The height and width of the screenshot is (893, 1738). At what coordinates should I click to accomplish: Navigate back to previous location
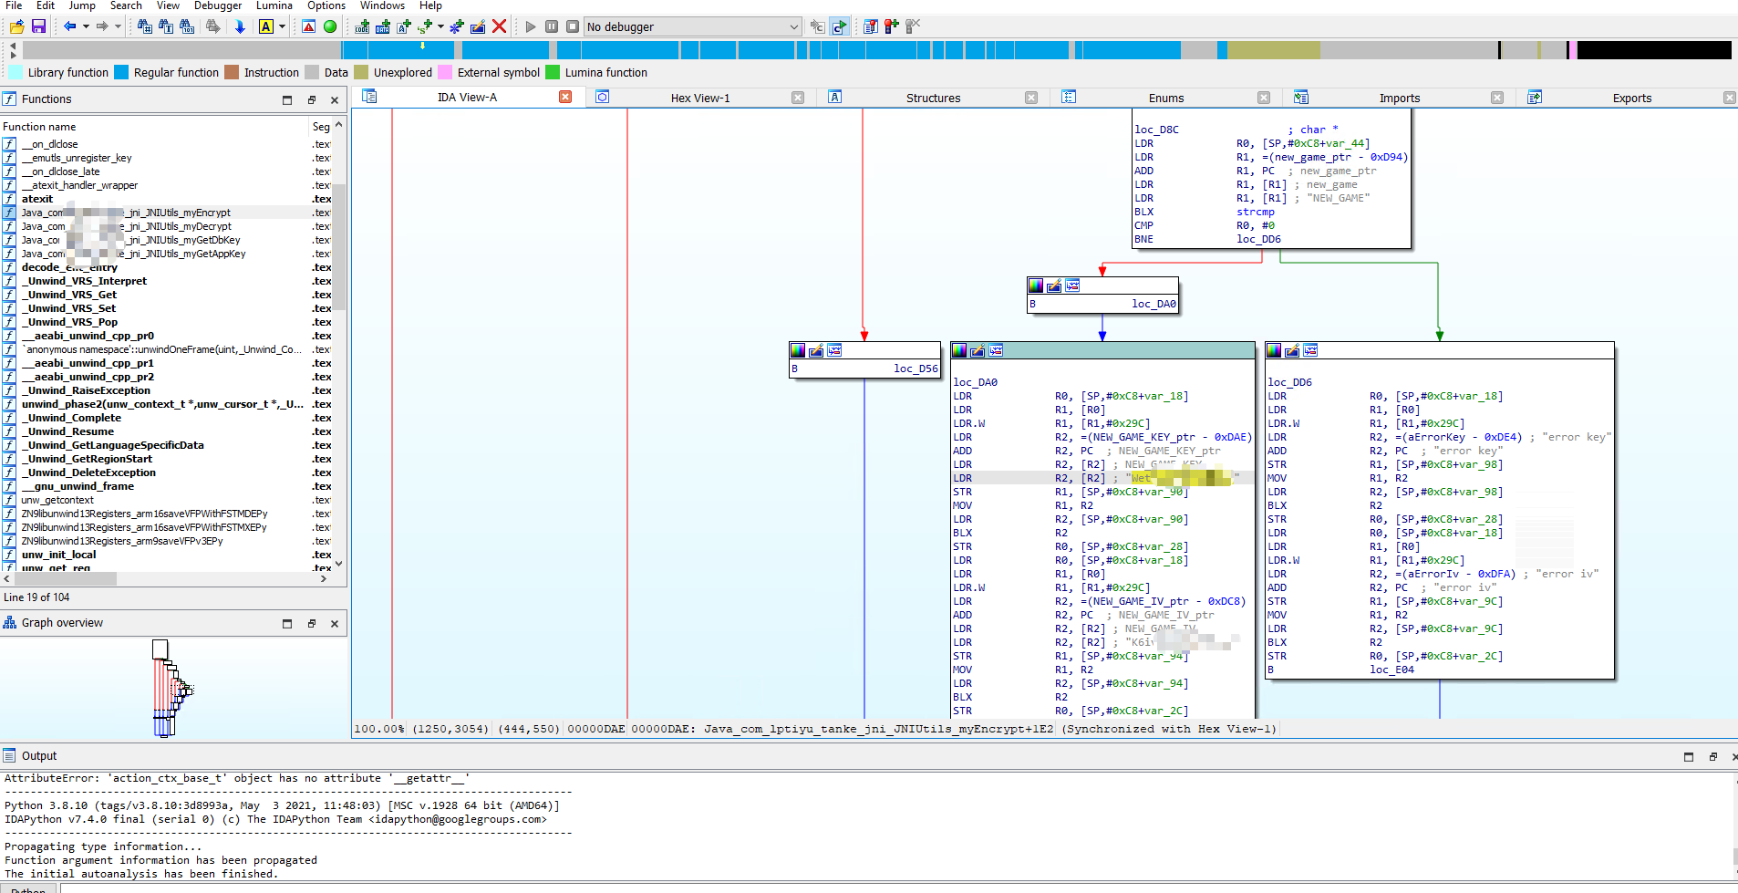tap(70, 26)
